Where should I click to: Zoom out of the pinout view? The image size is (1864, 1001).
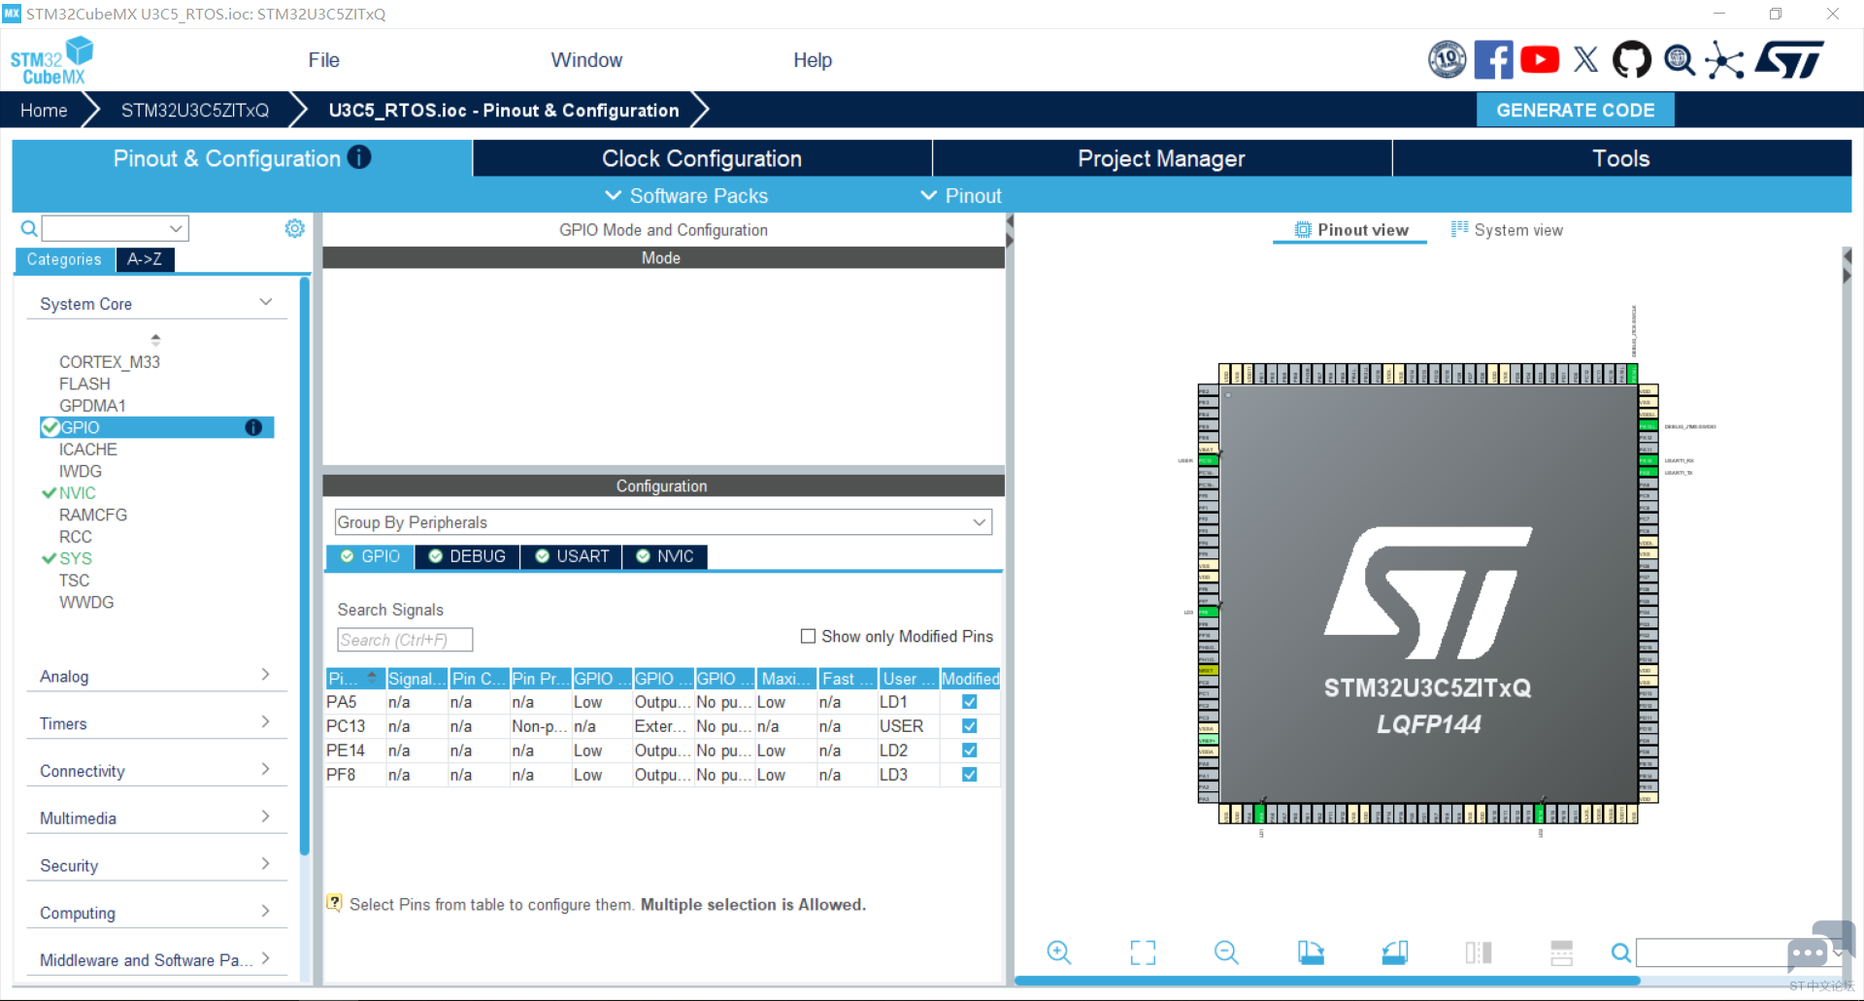pos(1226,952)
